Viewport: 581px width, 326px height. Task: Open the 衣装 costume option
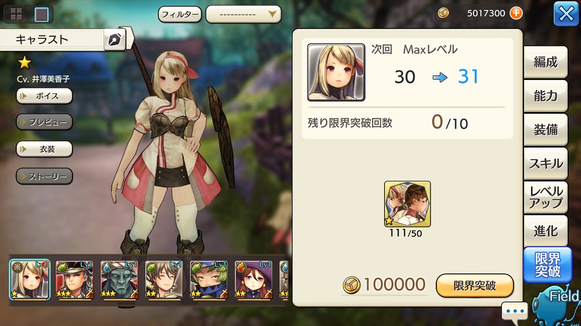pos(44,149)
